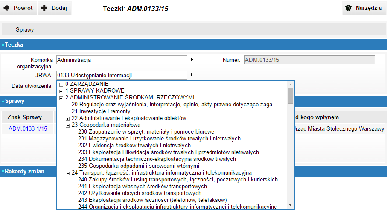
Task: Open the Sprawy tab
Action: pyautogui.click(x=25, y=30)
